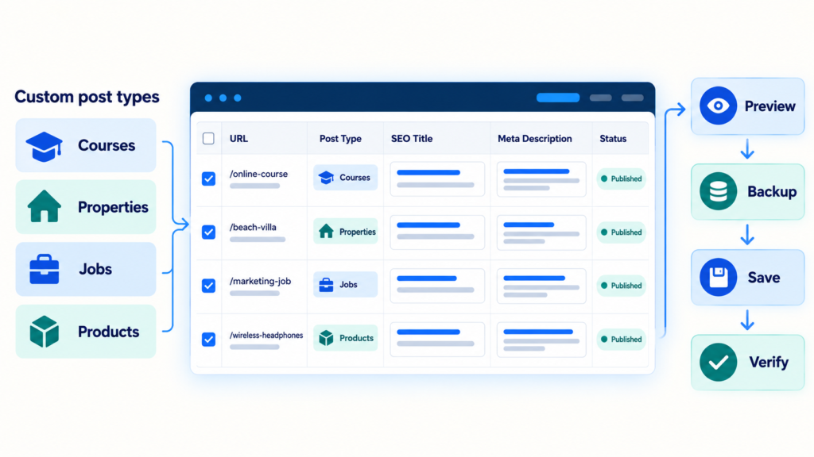Click Published status badge for /online-course

pos(621,179)
